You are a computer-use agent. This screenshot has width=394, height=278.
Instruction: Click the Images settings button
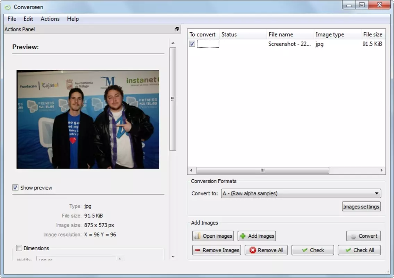361,206
